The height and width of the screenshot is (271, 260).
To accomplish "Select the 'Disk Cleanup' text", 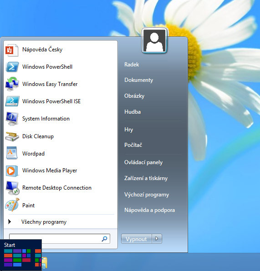I will point(38,136).
